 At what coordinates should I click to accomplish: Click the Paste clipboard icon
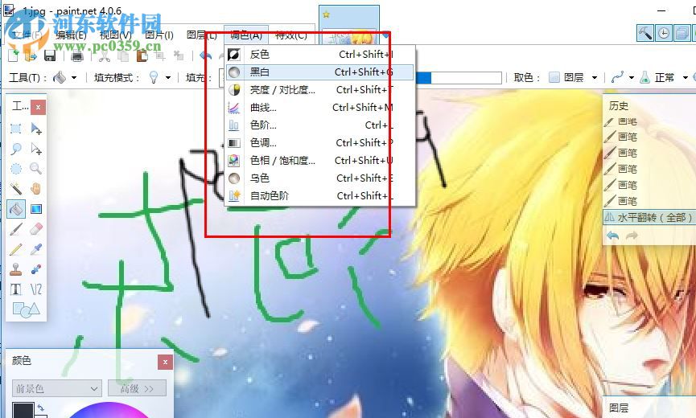point(142,55)
